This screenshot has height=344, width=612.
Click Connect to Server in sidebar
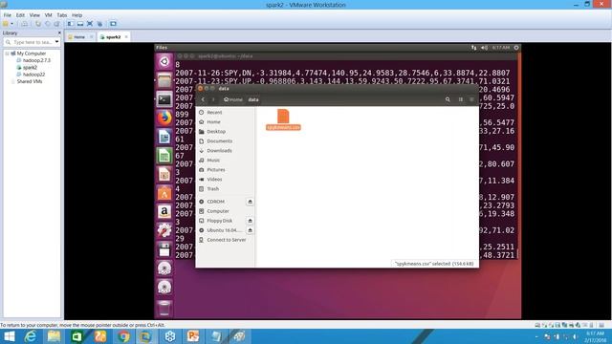[x=226, y=240]
